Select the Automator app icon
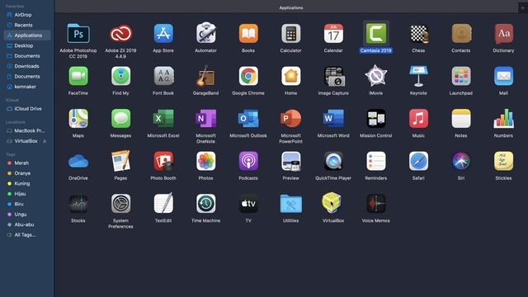 click(x=205, y=33)
